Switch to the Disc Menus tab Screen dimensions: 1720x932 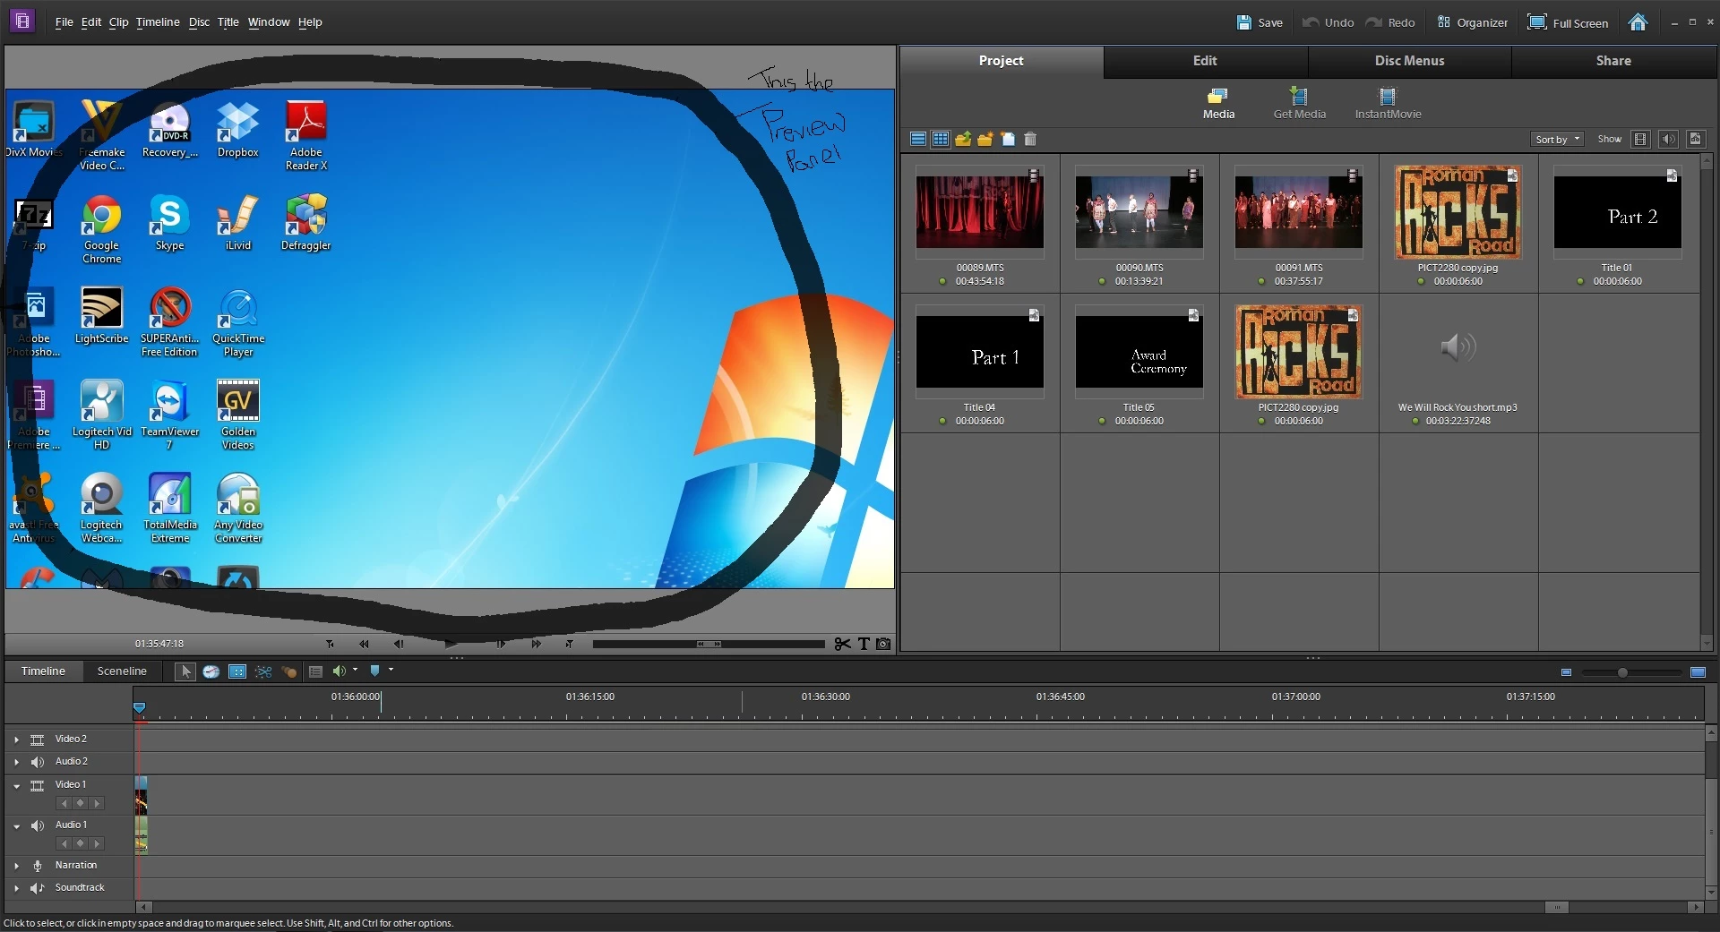coord(1409,61)
